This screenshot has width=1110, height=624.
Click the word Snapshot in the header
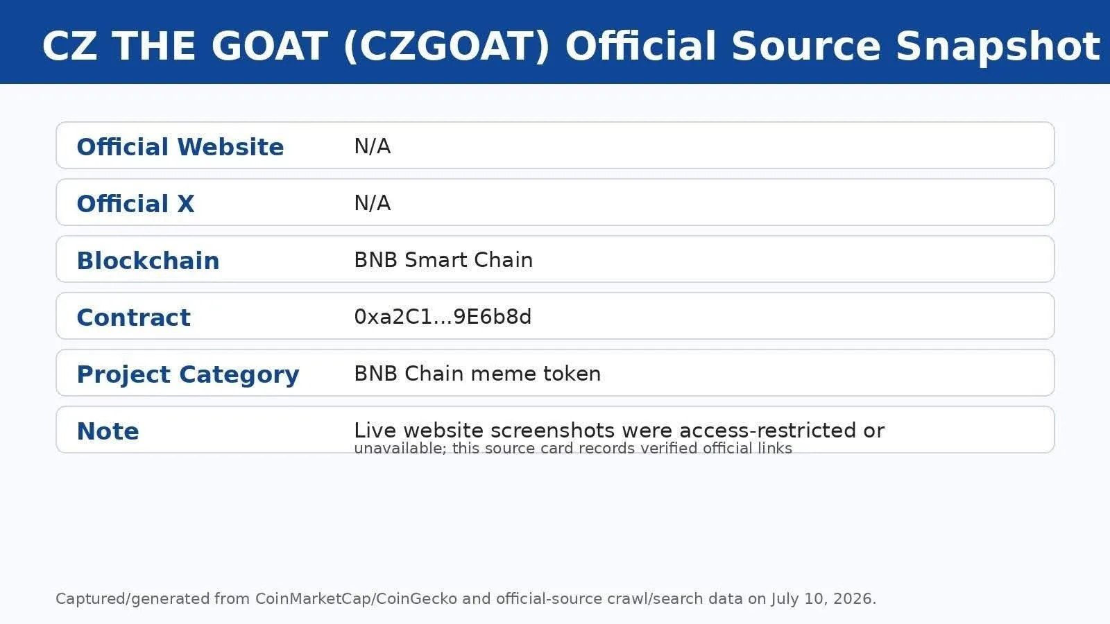998,46
